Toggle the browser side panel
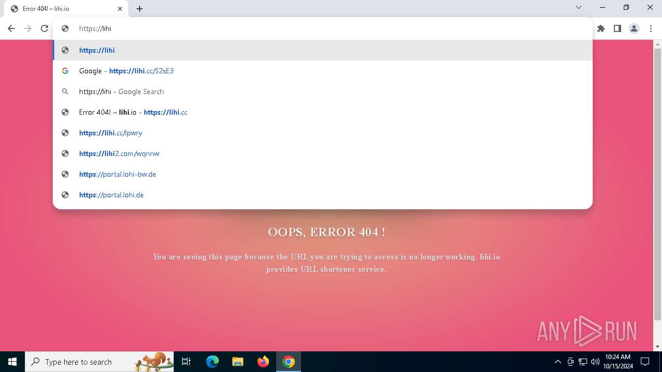The height and width of the screenshot is (372, 662). click(x=618, y=28)
